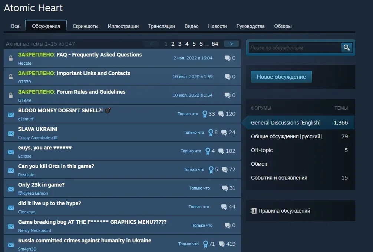
Task: Go to page 5 of topics
Action: pos(194,44)
